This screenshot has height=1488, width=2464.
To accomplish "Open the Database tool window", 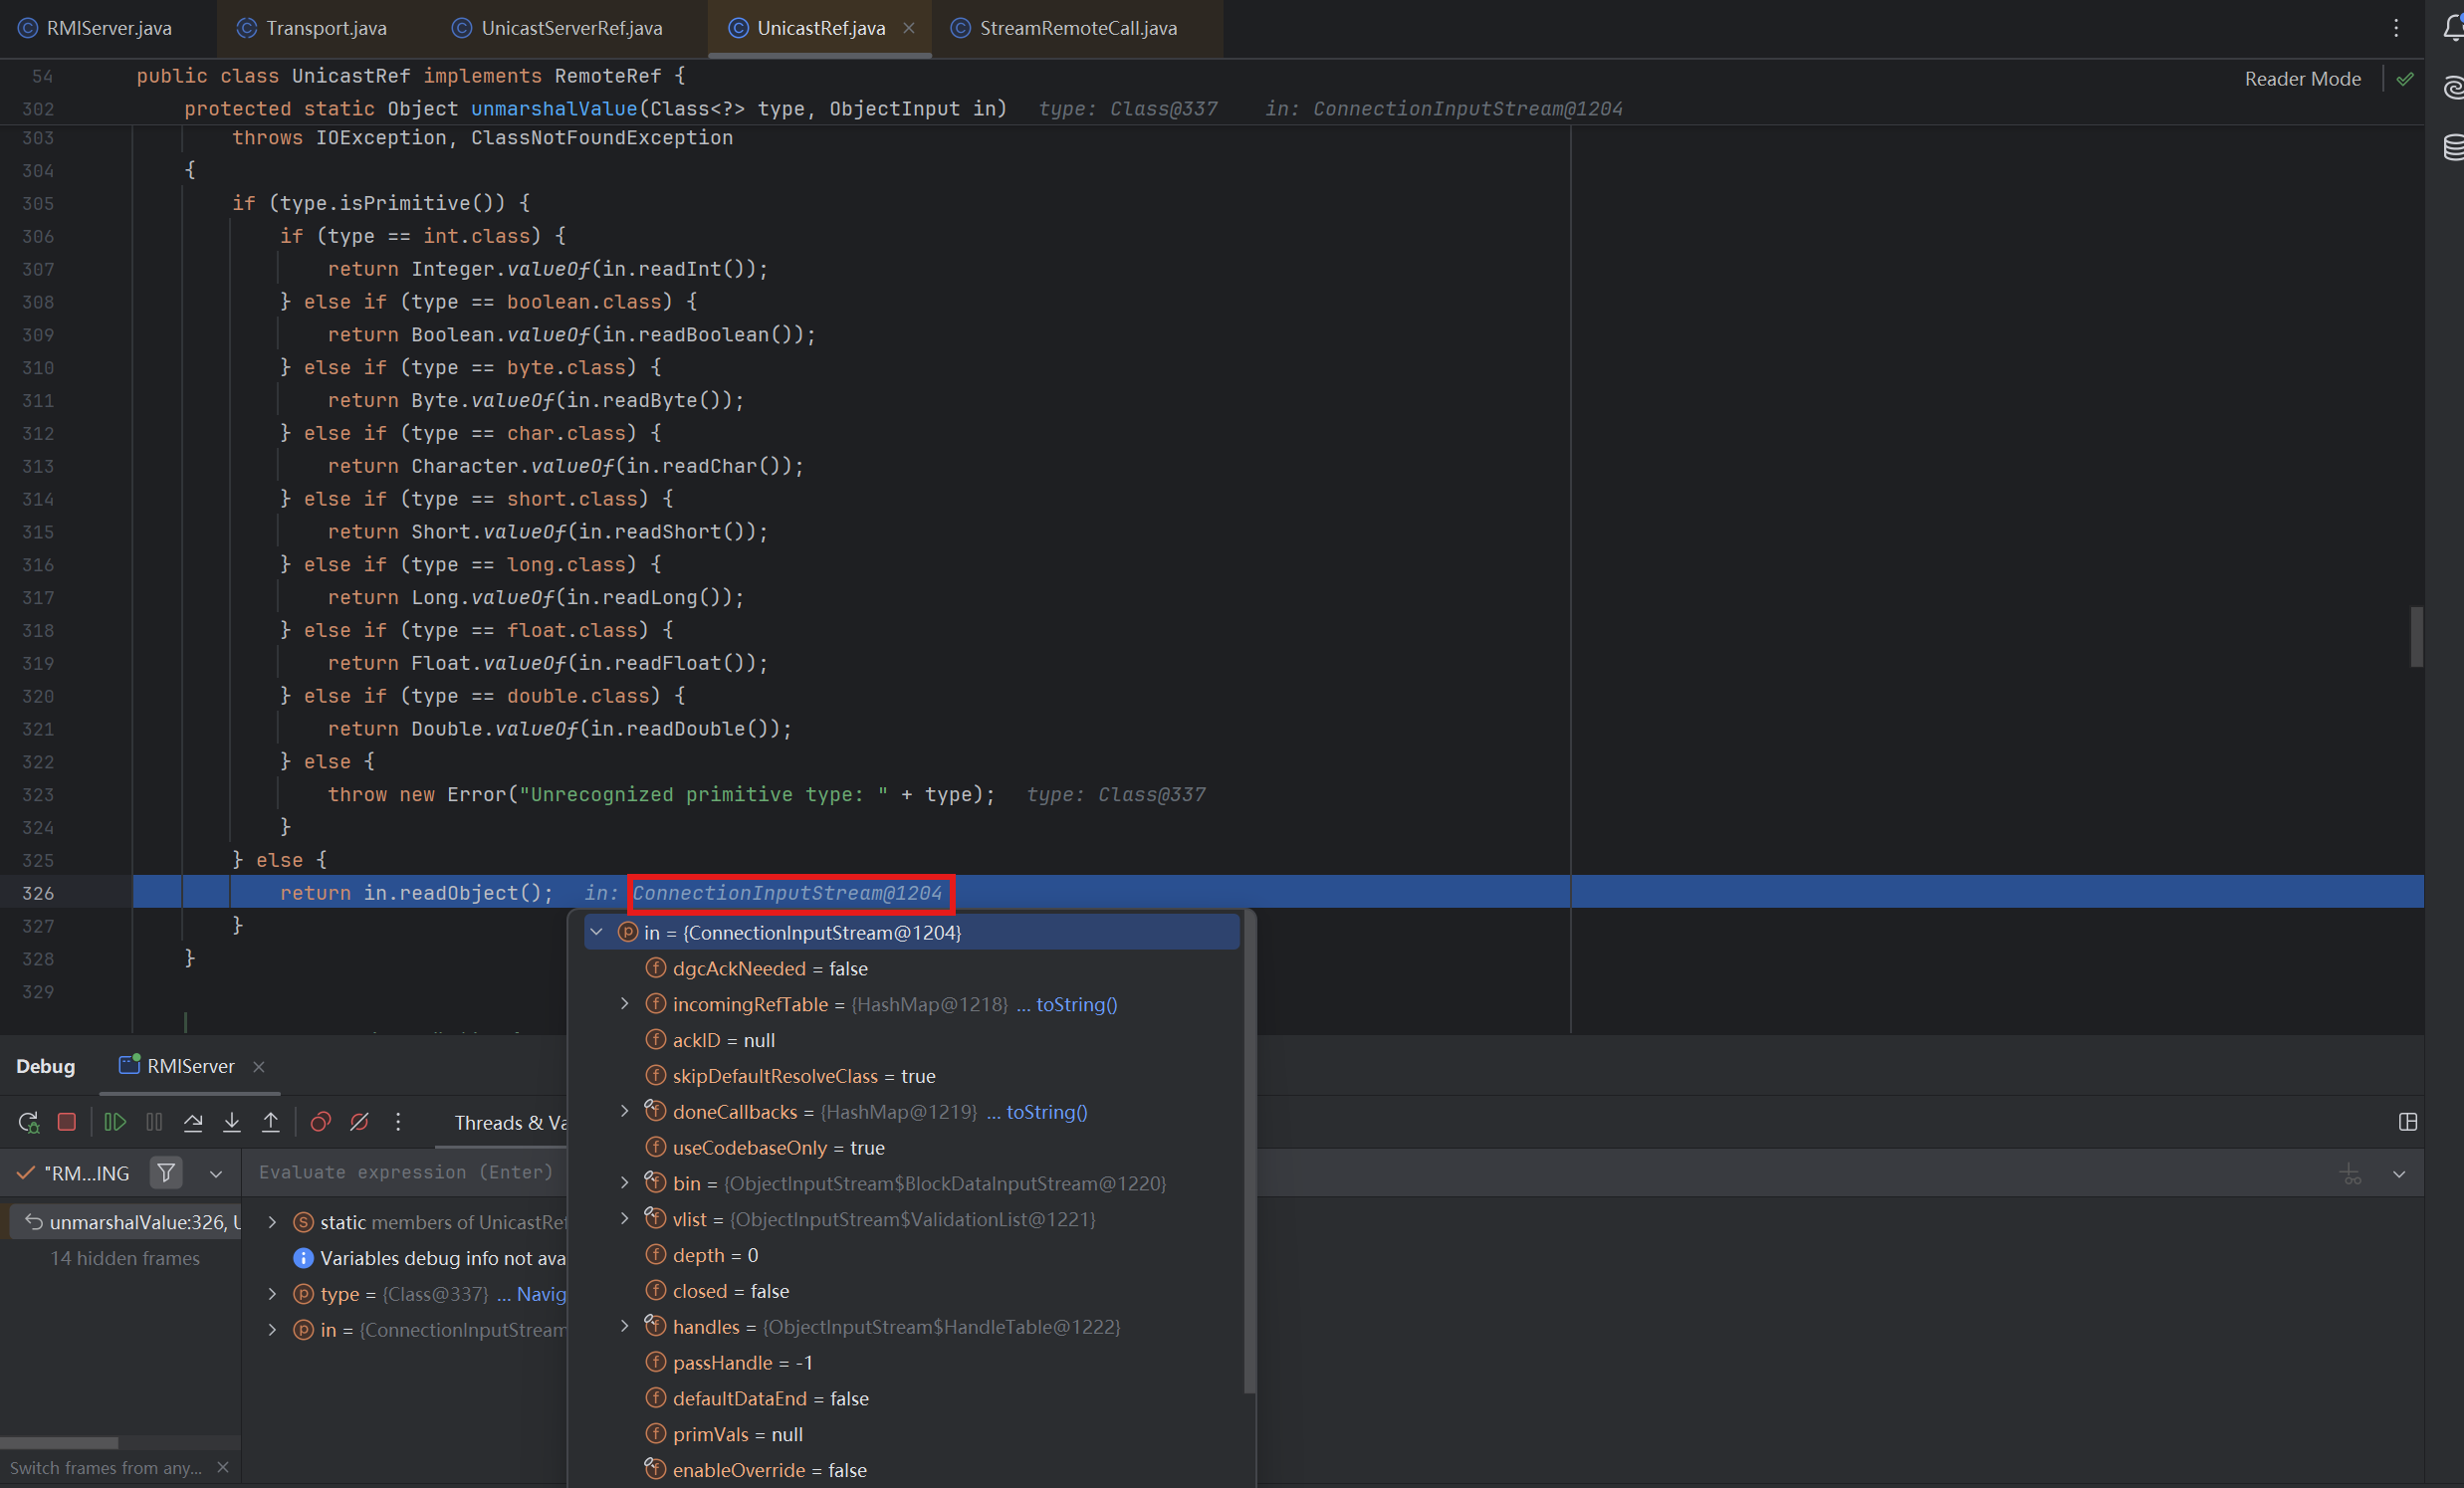I will (2453, 148).
